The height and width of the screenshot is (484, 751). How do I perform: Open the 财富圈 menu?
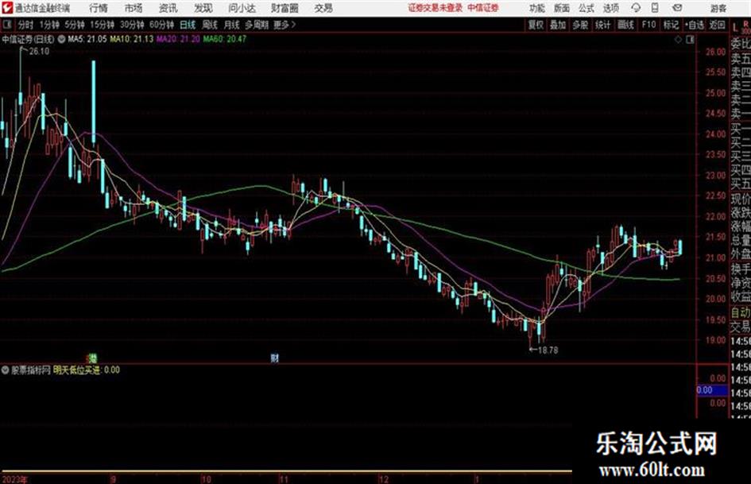(x=285, y=8)
